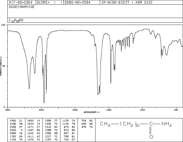Click the NH2 group in structure
183x142 pixels.
pos(167,124)
